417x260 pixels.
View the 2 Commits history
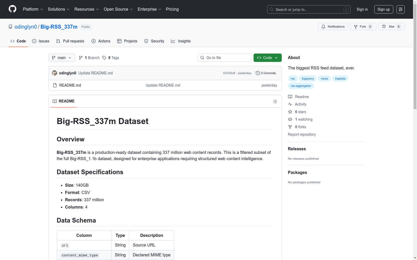266,73
